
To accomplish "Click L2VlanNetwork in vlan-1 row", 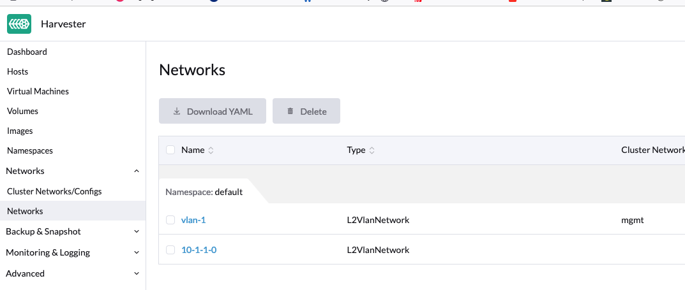I will click(x=378, y=221).
